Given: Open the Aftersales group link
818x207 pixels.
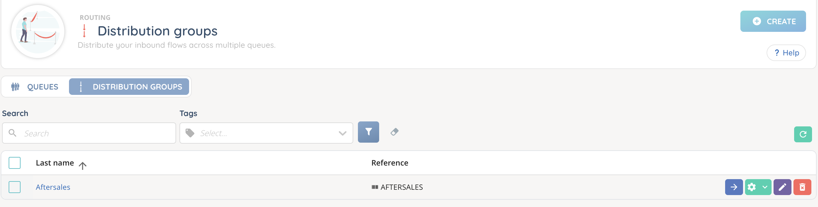Looking at the screenshot, I should (x=53, y=187).
